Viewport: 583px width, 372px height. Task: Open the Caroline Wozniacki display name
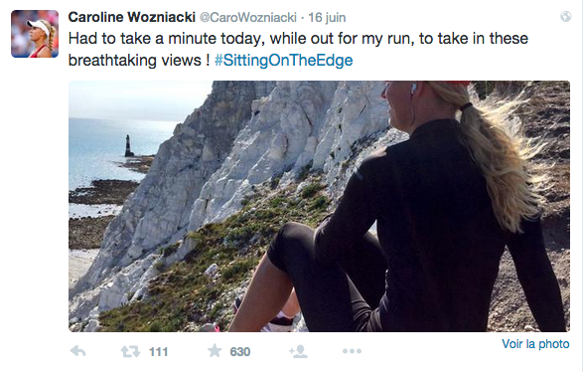(x=132, y=17)
